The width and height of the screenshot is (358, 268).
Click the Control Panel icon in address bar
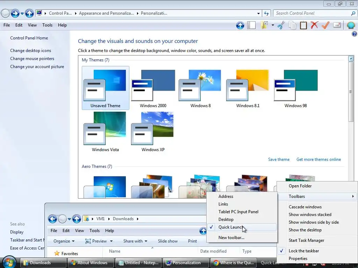coord(39,13)
